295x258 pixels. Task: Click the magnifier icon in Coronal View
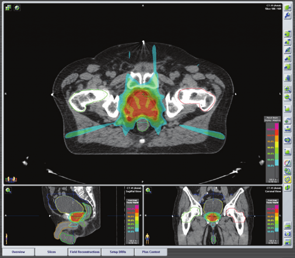pyautogui.click(x=148, y=190)
